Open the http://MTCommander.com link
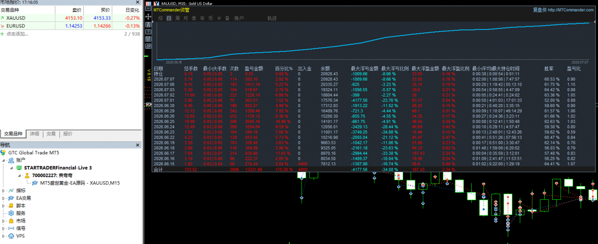The height and width of the screenshot is (244, 598). [571, 10]
